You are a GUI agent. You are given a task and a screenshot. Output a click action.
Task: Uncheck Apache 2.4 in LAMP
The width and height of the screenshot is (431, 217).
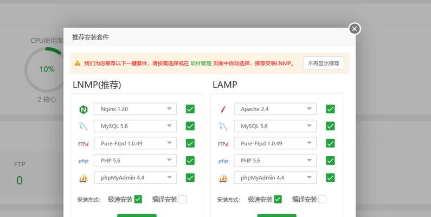pyautogui.click(x=330, y=109)
